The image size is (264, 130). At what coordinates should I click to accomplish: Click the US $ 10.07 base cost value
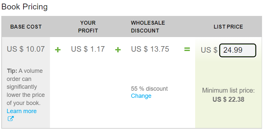coord(26,49)
